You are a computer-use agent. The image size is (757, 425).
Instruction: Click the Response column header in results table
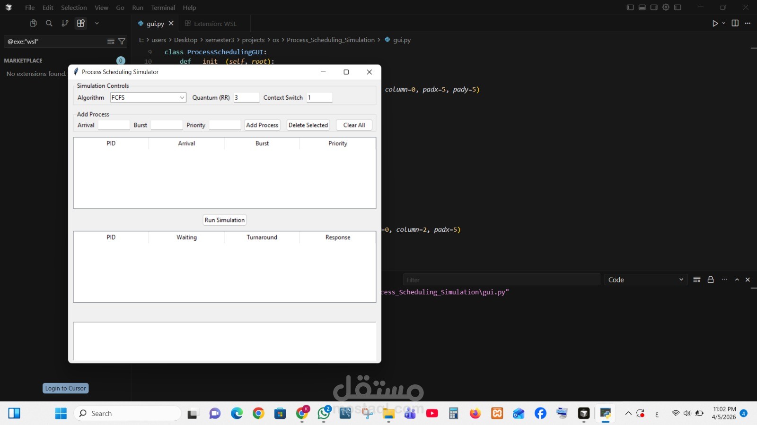tap(338, 238)
